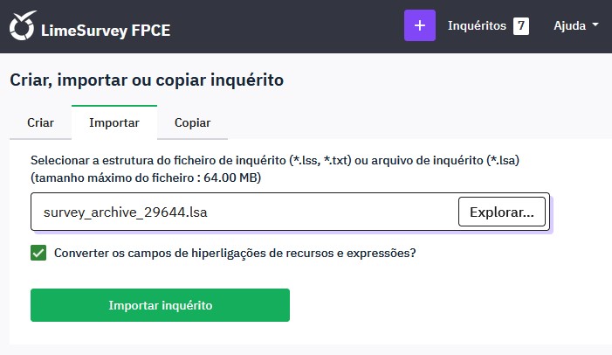612x355 pixels.
Task: Uncheck the convert resource links checkbox
Action: coord(38,254)
